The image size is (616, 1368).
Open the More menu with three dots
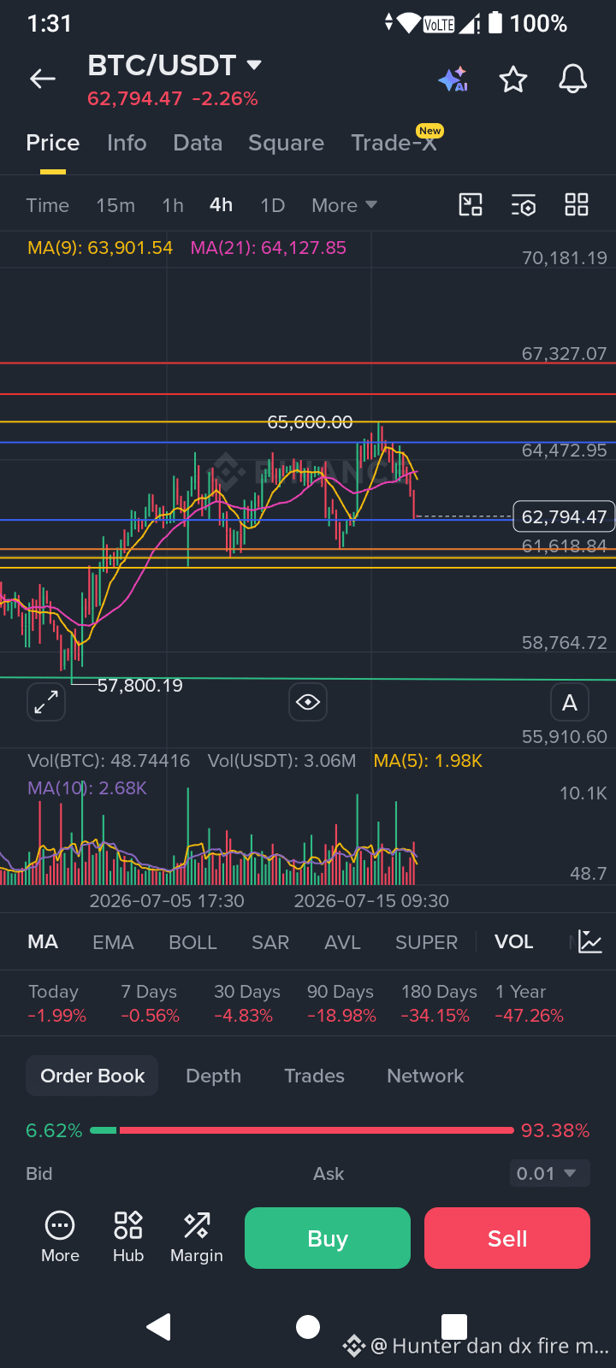point(60,1237)
